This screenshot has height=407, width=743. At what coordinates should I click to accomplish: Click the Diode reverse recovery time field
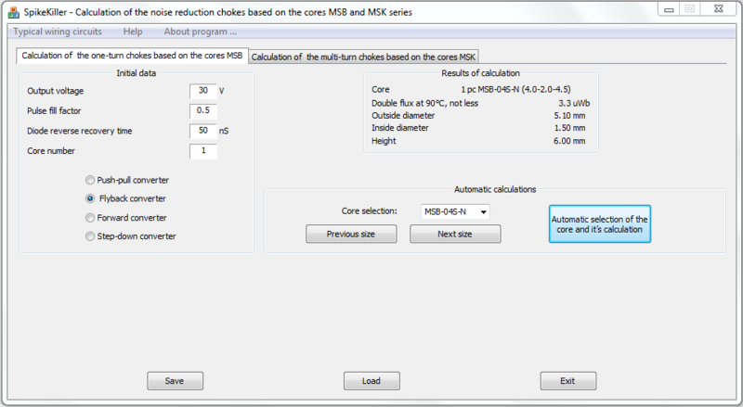203,131
